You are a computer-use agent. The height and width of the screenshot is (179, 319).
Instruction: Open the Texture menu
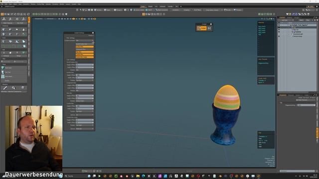pos(33,4)
